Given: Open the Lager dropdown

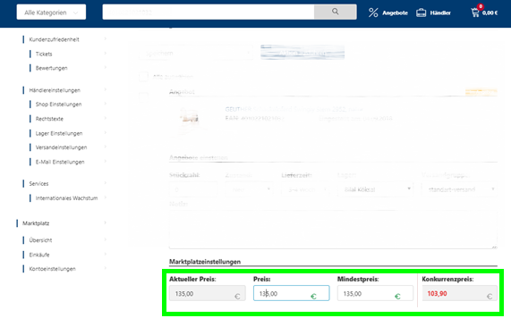Looking at the screenshot, I should 375,189.
